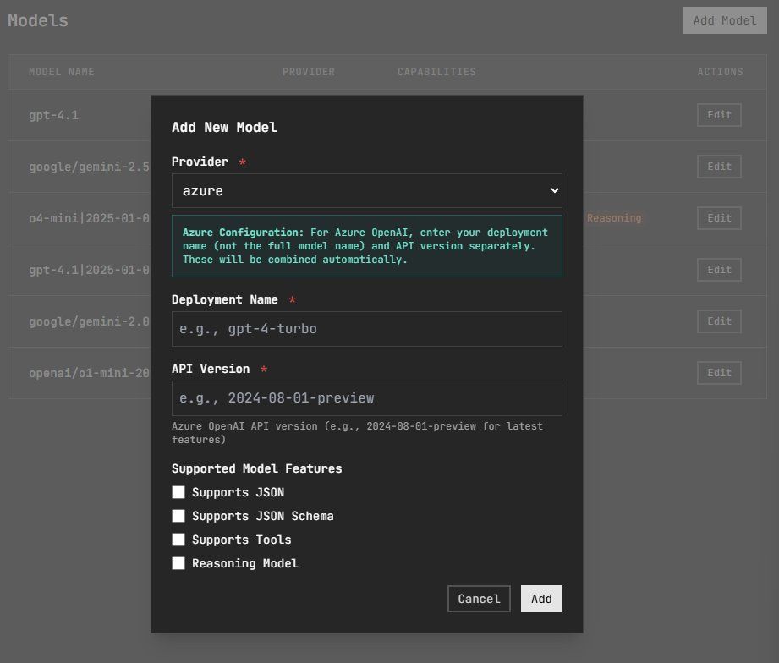Click the Add Model button in Models page

(x=724, y=20)
